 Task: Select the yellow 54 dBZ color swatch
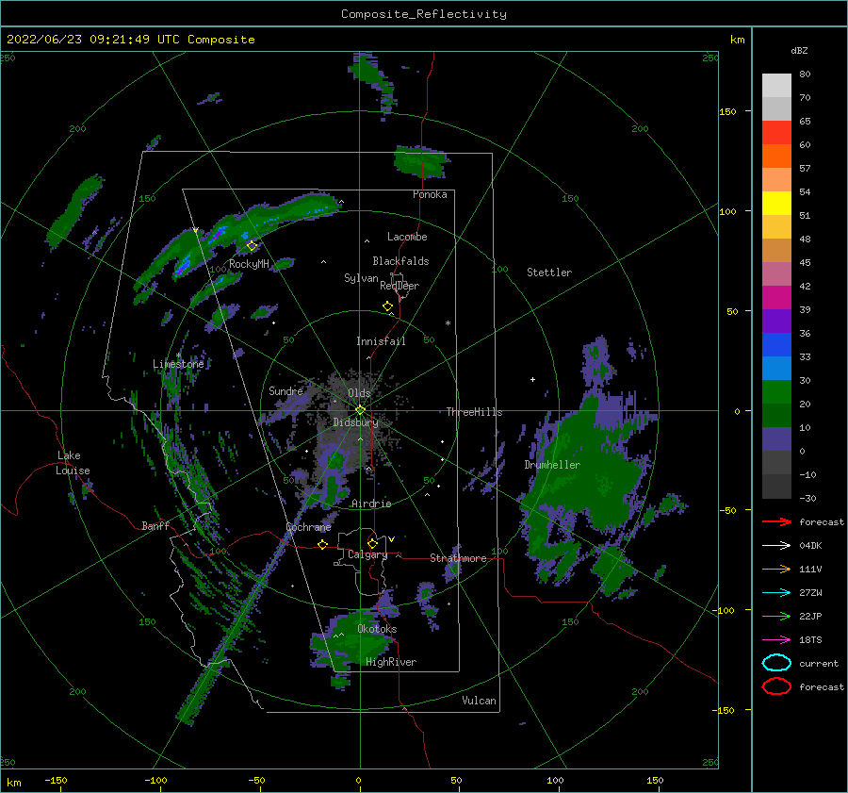(x=776, y=204)
